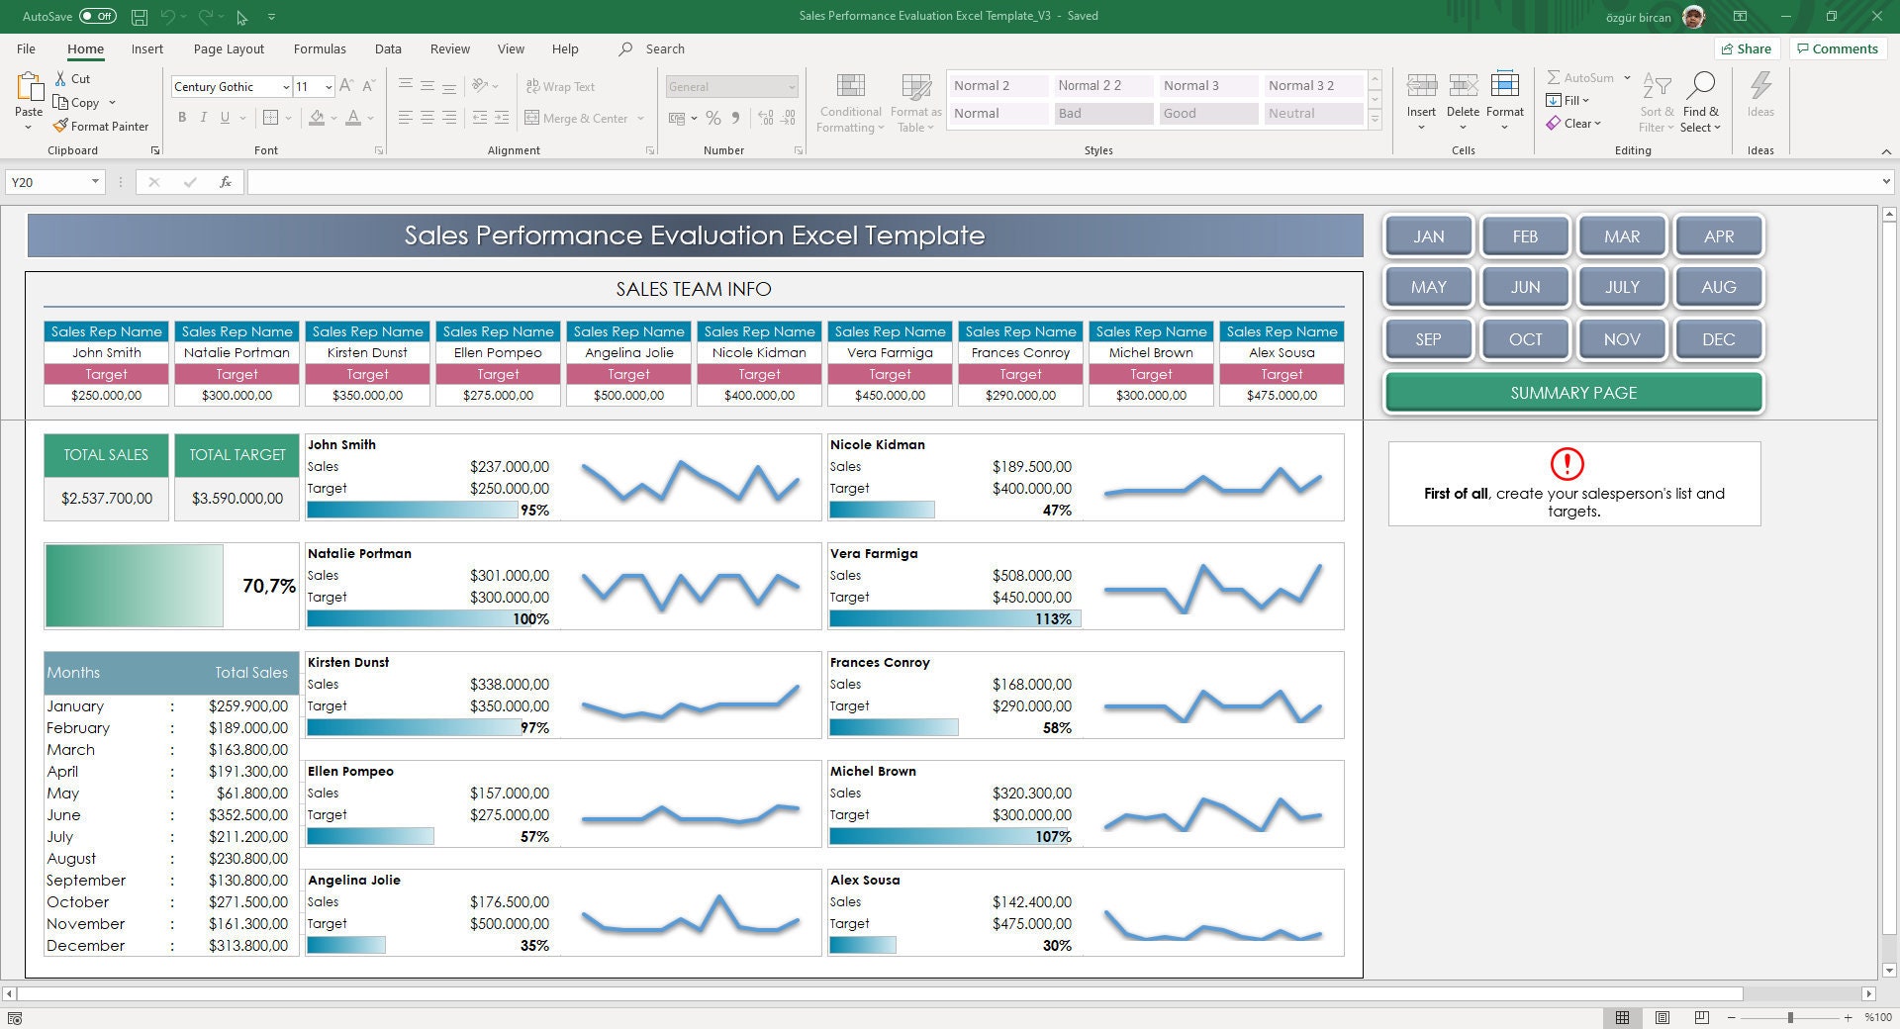1900x1029 pixels.
Task: Toggle bold formatting
Action: [182, 117]
